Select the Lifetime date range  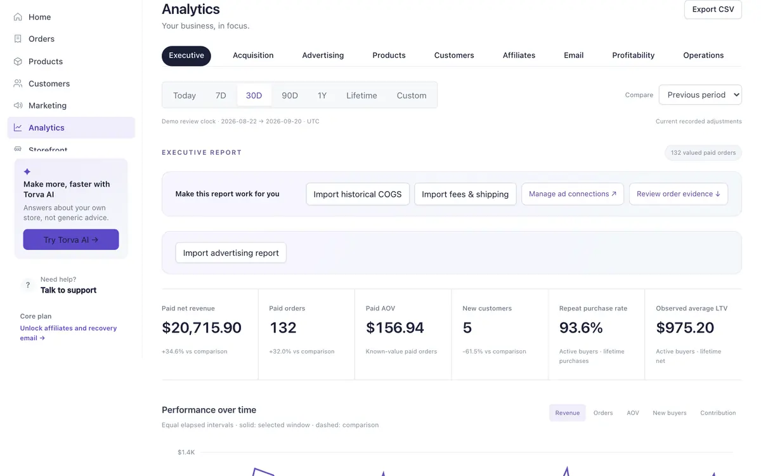(x=361, y=95)
